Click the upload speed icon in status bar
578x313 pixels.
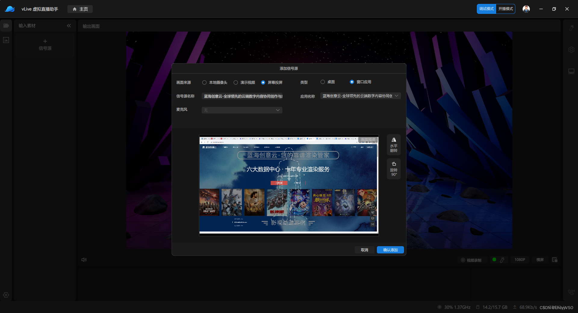[515, 307]
